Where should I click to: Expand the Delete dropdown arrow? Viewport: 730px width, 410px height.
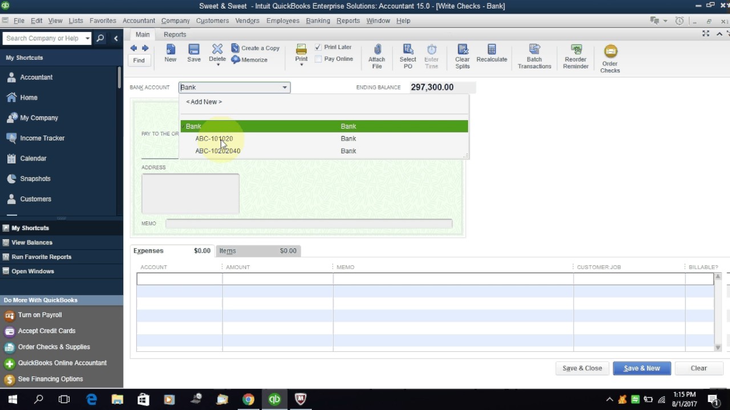pyautogui.click(x=217, y=65)
